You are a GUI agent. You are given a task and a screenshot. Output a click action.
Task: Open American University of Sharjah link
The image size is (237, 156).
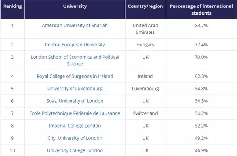click(x=75, y=26)
